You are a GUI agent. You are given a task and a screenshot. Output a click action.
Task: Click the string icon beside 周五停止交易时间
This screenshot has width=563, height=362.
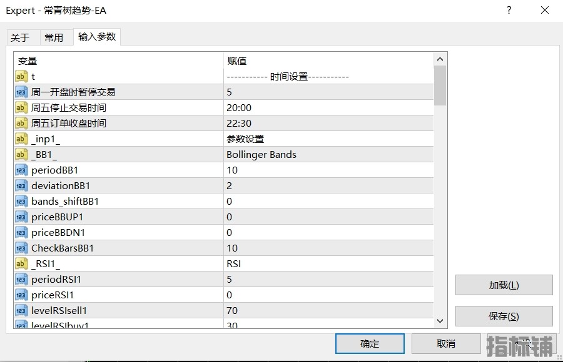(21, 107)
